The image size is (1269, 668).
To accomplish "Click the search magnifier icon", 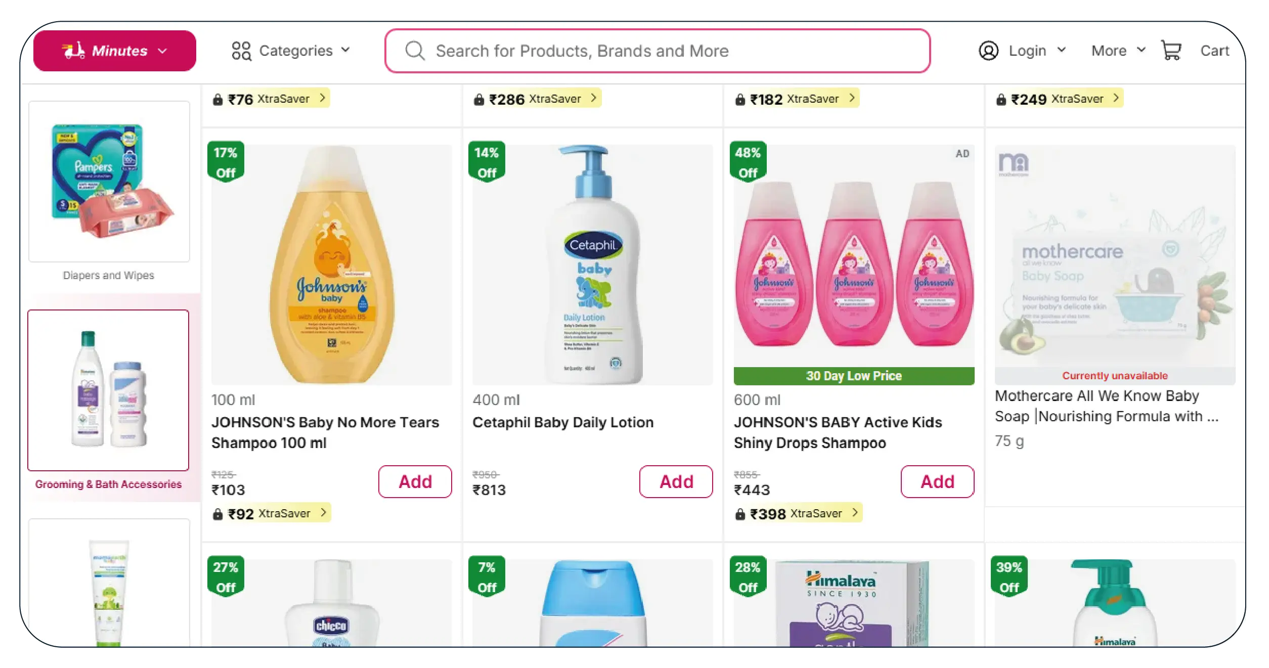I will tap(415, 51).
